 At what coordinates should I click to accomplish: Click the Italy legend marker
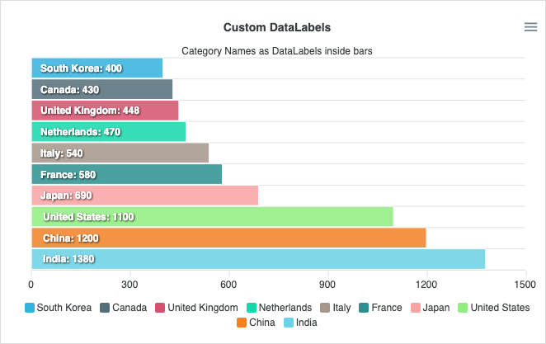[325, 308]
